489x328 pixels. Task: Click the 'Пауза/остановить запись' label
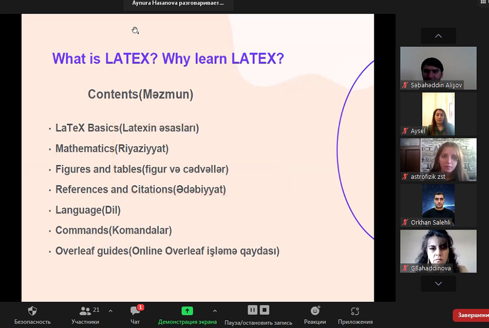[258, 323]
